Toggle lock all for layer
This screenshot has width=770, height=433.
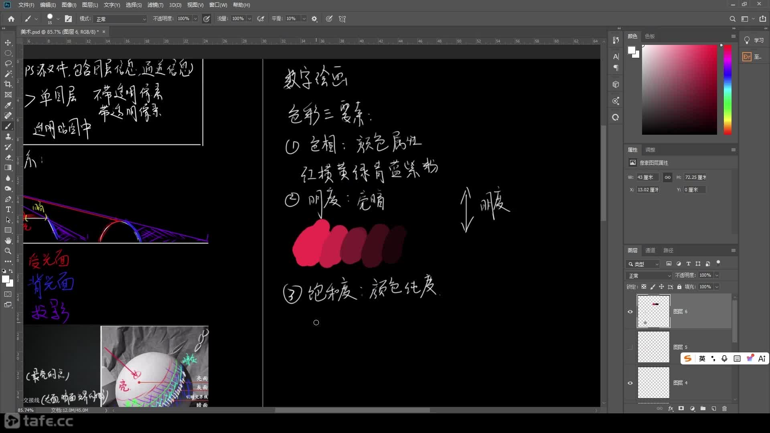pyautogui.click(x=679, y=287)
